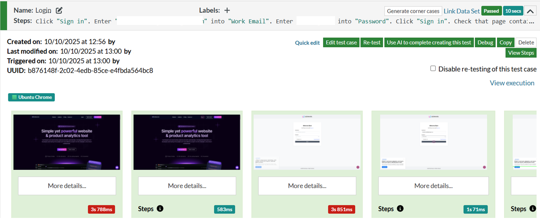This screenshot has height=221, width=540.
Task: Add a label with the plus icon
Action: [227, 11]
